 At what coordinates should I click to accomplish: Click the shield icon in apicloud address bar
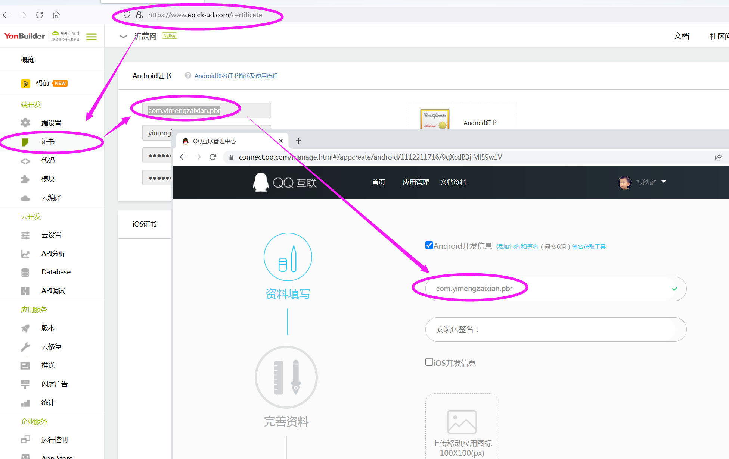click(127, 15)
